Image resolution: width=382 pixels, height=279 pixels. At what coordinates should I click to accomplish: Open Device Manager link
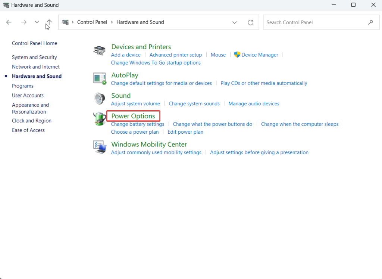click(260, 55)
